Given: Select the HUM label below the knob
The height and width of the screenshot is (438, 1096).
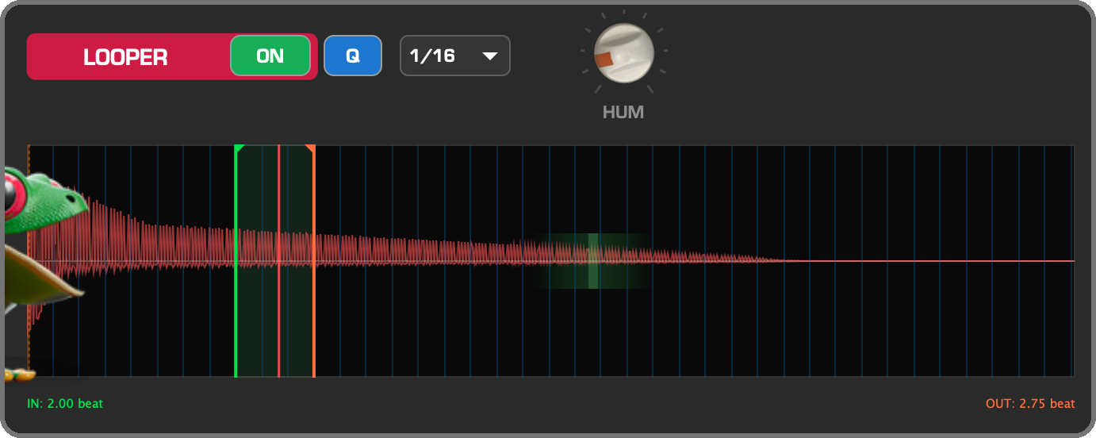Looking at the screenshot, I should [x=623, y=113].
